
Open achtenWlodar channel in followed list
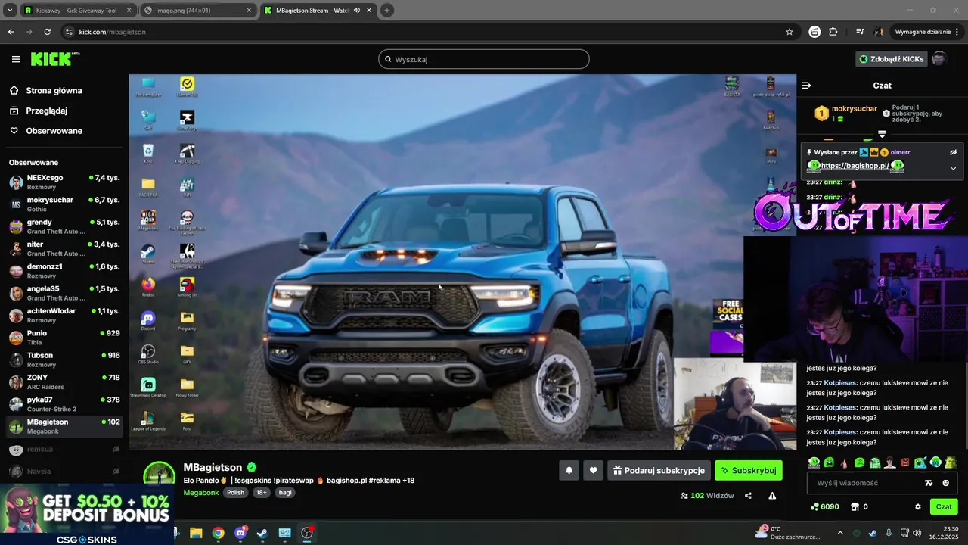[64, 316]
